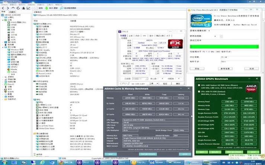Screen dimensions: 265x165
Task: Click Close button in Cache & Memory Benchmark
Action: pos(185,154)
